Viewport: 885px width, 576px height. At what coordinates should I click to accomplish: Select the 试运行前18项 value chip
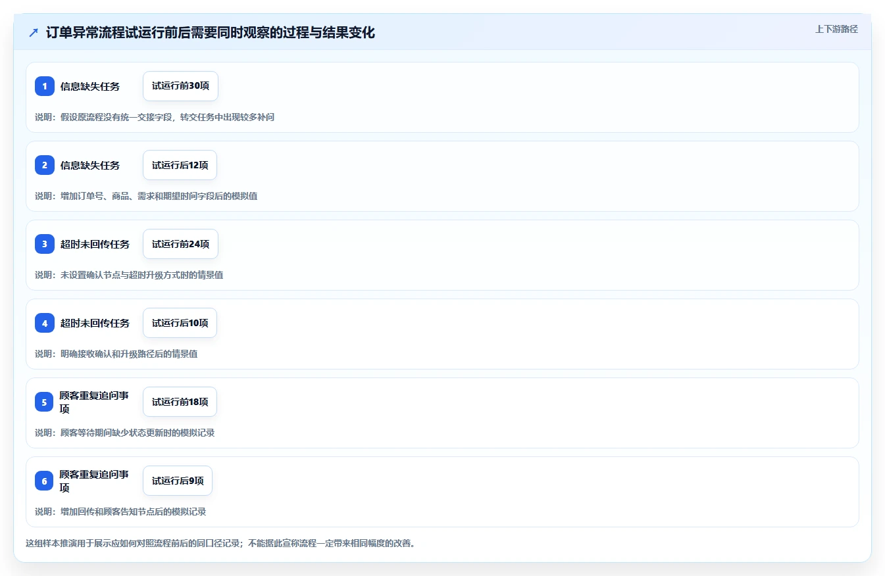point(180,402)
